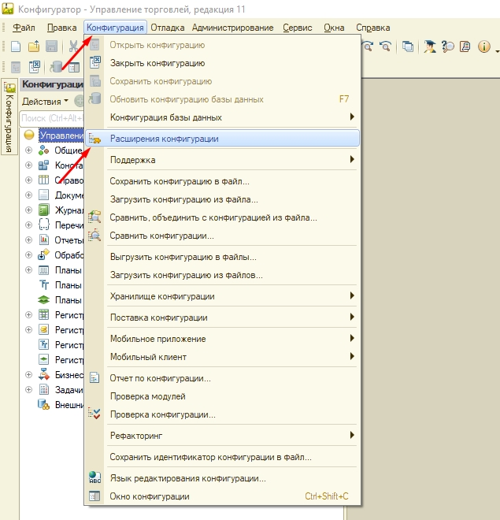Open the Сервис menu in the menu bar

point(298,28)
